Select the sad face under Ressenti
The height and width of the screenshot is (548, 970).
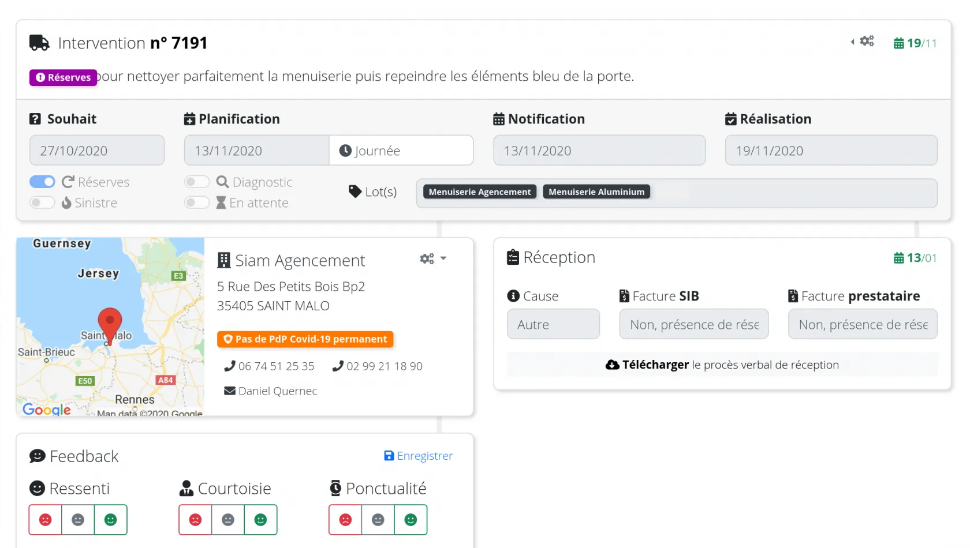(46, 520)
